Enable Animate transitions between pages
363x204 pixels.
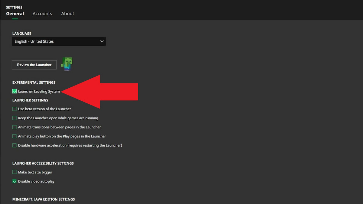[x=14, y=127]
